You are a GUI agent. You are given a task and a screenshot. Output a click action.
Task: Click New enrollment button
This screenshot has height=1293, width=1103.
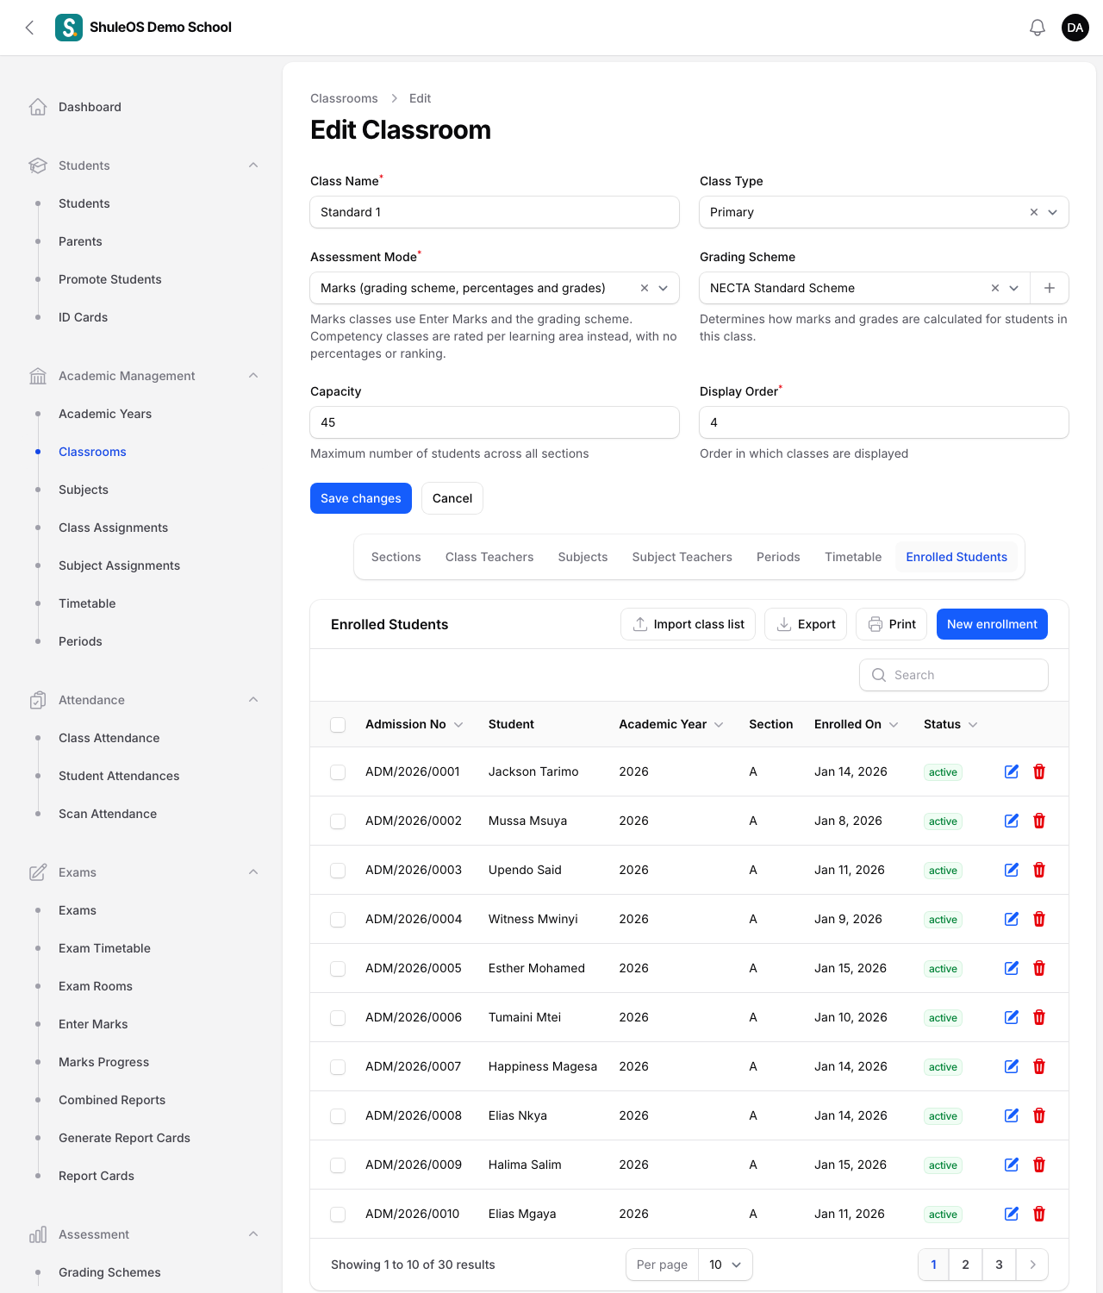tap(992, 624)
